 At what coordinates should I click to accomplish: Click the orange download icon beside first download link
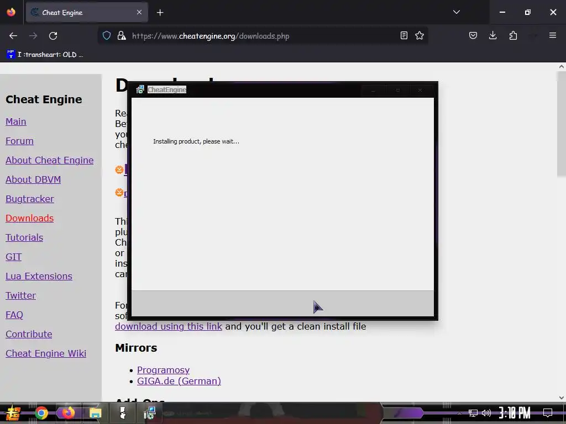point(119,169)
